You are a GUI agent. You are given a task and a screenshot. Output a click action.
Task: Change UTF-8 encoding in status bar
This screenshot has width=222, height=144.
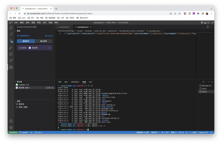[181, 132]
